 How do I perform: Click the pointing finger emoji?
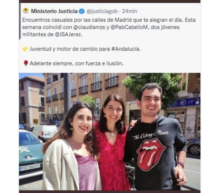pos(26,49)
